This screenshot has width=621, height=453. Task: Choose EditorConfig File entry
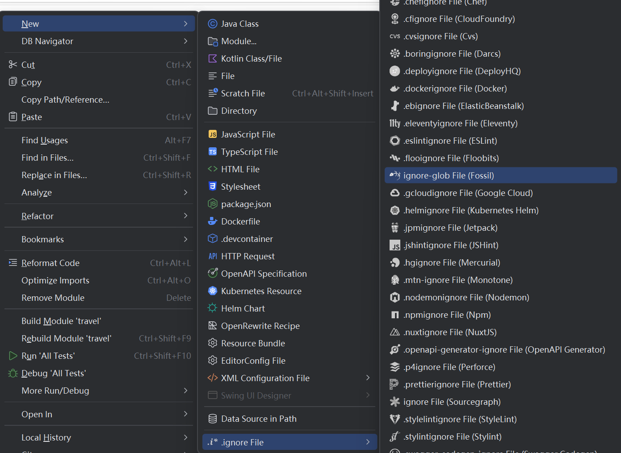290,361
